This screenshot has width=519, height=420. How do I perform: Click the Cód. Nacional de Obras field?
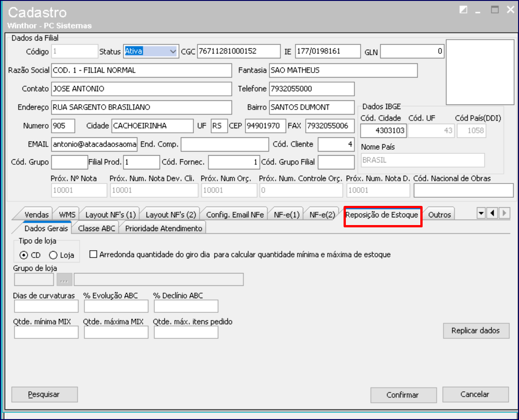[x=463, y=190]
